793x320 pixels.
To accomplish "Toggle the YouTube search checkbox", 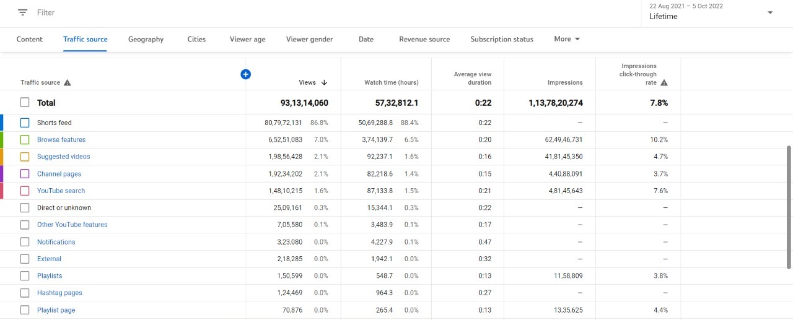I will tap(25, 191).
